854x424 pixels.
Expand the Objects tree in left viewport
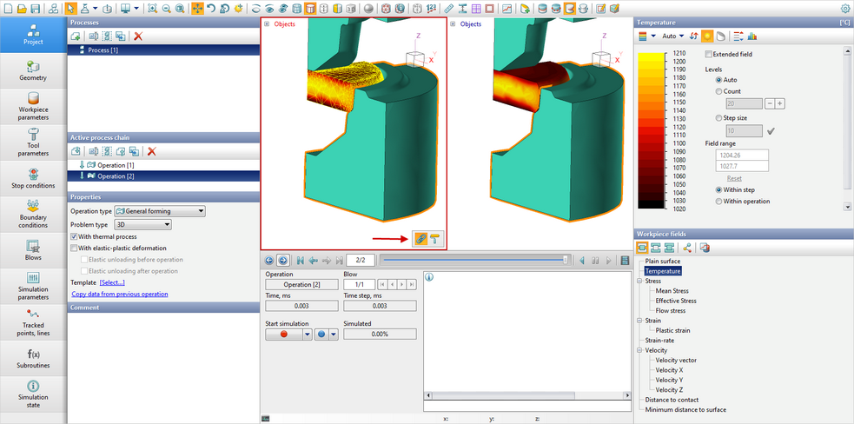[x=267, y=24]
